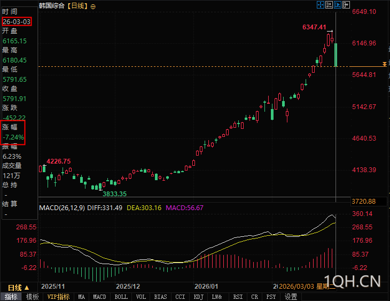Click the closing price 5791.91
This screenshot has width=390, height=301.
14,99
